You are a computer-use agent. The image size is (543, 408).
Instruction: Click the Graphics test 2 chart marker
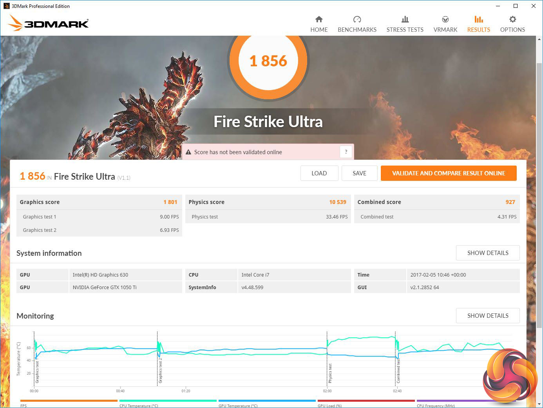160,370
